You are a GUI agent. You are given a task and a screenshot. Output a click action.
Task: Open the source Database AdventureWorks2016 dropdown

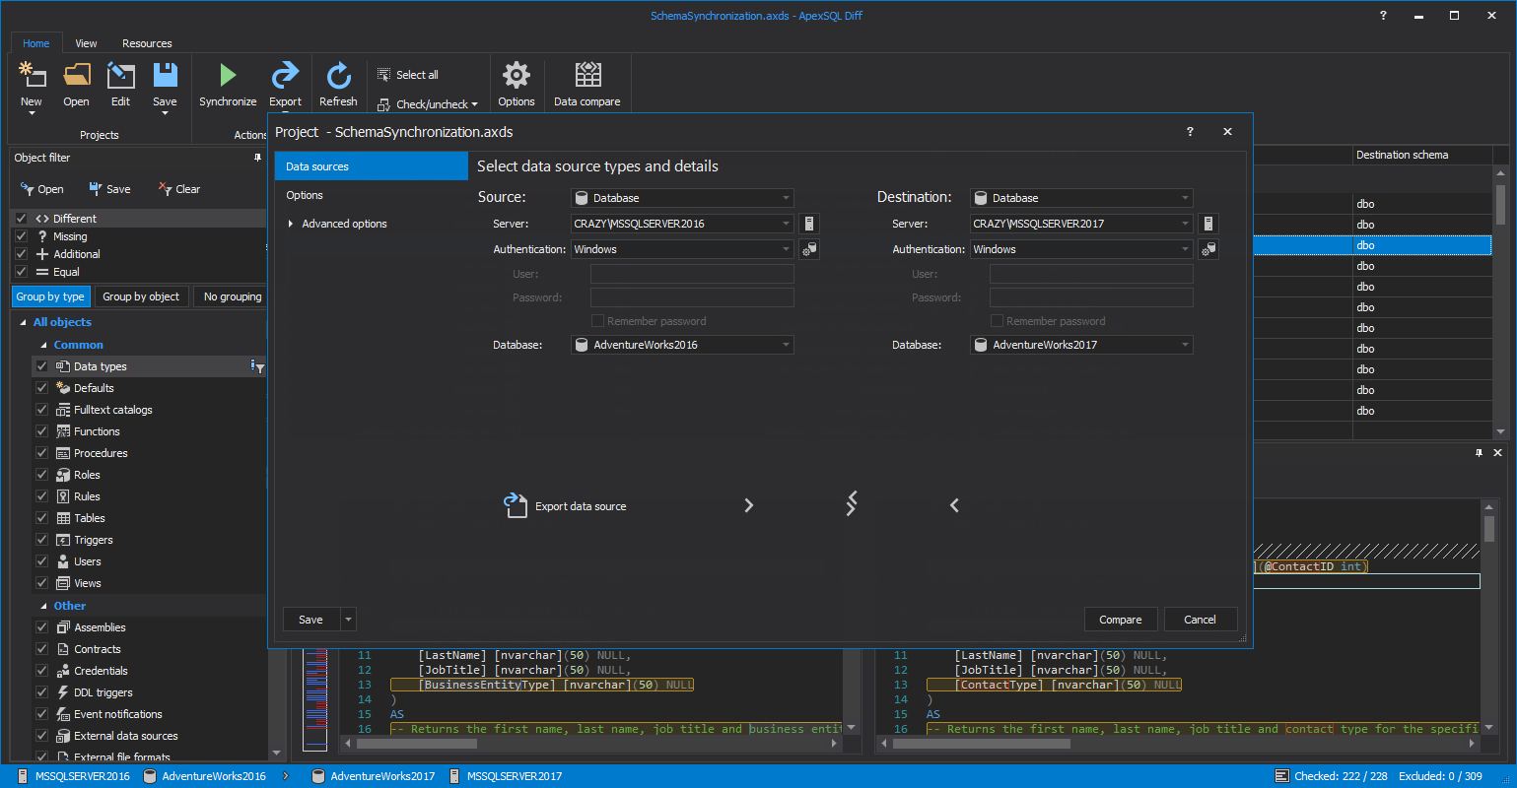[x=682, y=345]
